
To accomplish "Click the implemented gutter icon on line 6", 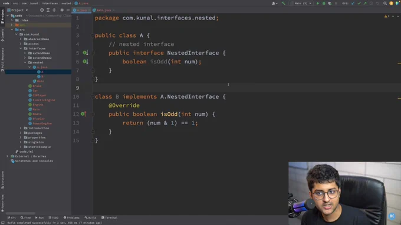I will pos(86,62).
